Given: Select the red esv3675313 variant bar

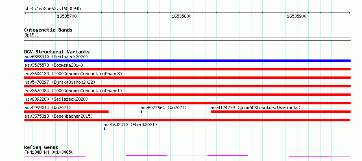Looking at the screenshot, I should 187,120.
